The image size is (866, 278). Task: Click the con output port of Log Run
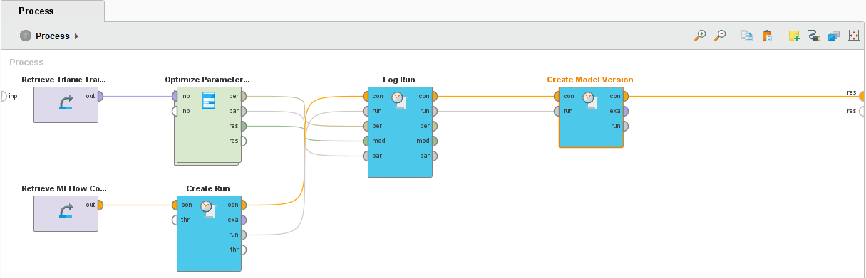click(434, 96)
